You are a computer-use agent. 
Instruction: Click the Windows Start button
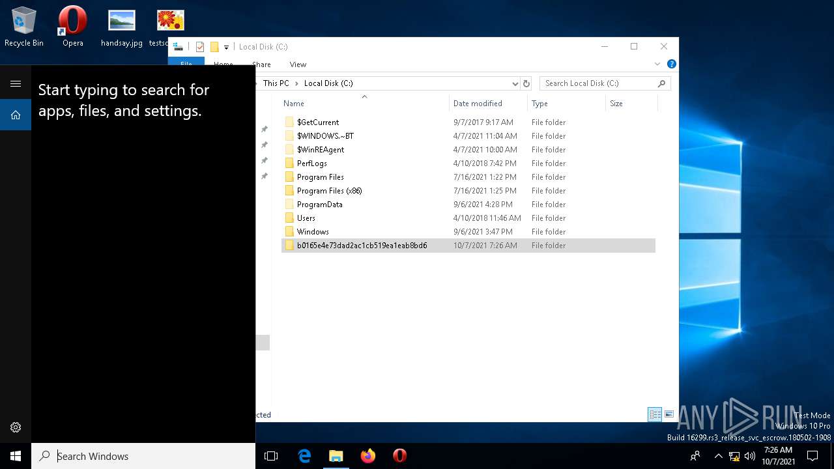[x=16, y=456]
